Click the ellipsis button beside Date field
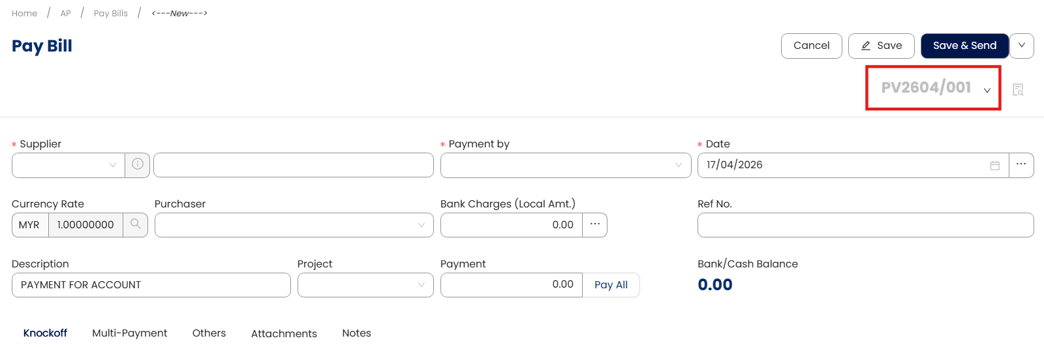Image resolution: width=1044 pixels, height=347 pixels. tap(1021, 164)
